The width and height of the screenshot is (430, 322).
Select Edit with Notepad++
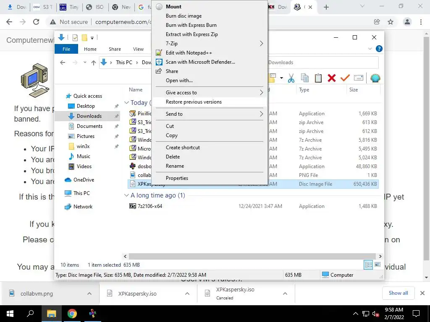[210, 53]
